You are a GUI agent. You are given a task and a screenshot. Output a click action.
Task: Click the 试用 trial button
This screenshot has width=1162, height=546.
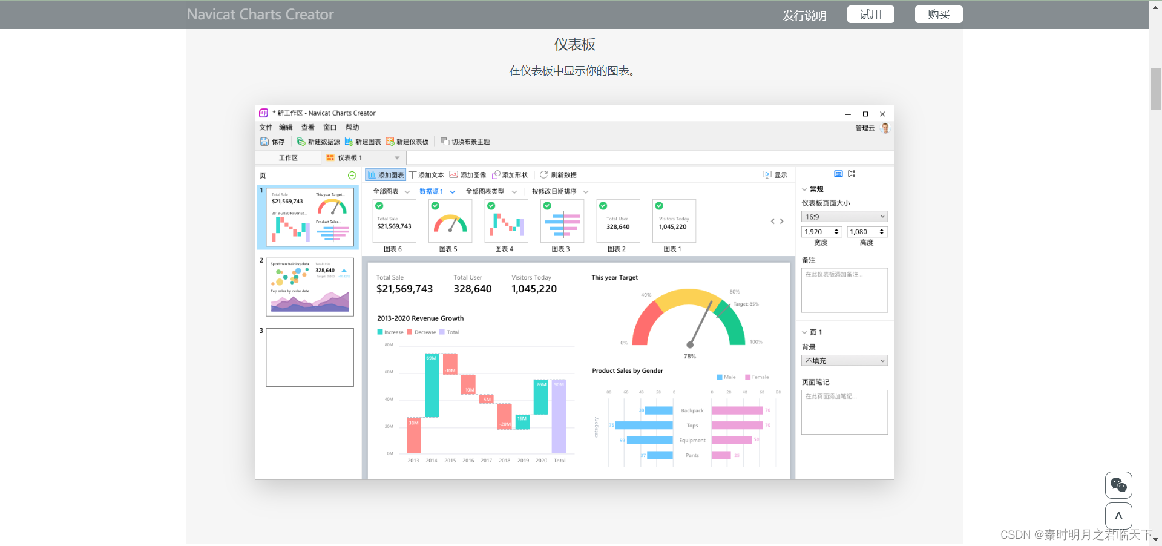point(871,15)
